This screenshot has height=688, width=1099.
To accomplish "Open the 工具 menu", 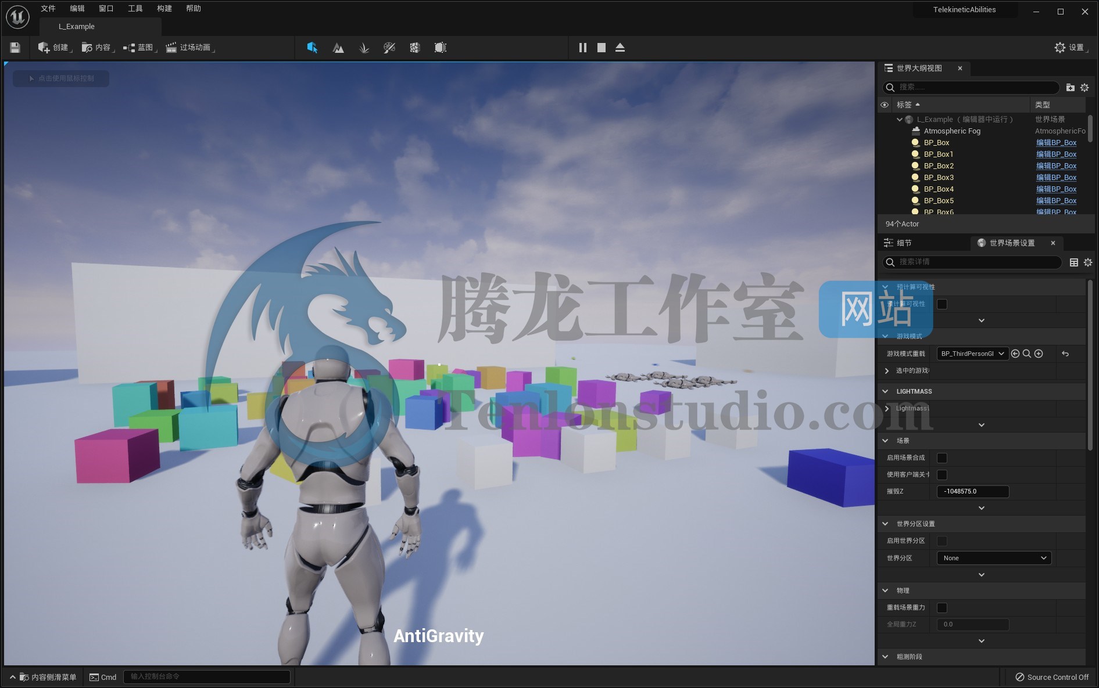I will coord(135,9).
